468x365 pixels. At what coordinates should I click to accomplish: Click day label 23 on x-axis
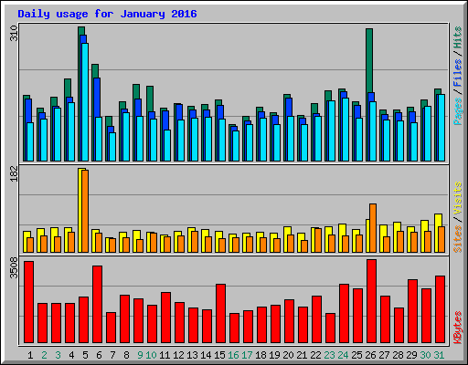pos(329,355)
